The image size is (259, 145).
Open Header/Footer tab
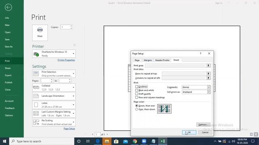(162, 60)
